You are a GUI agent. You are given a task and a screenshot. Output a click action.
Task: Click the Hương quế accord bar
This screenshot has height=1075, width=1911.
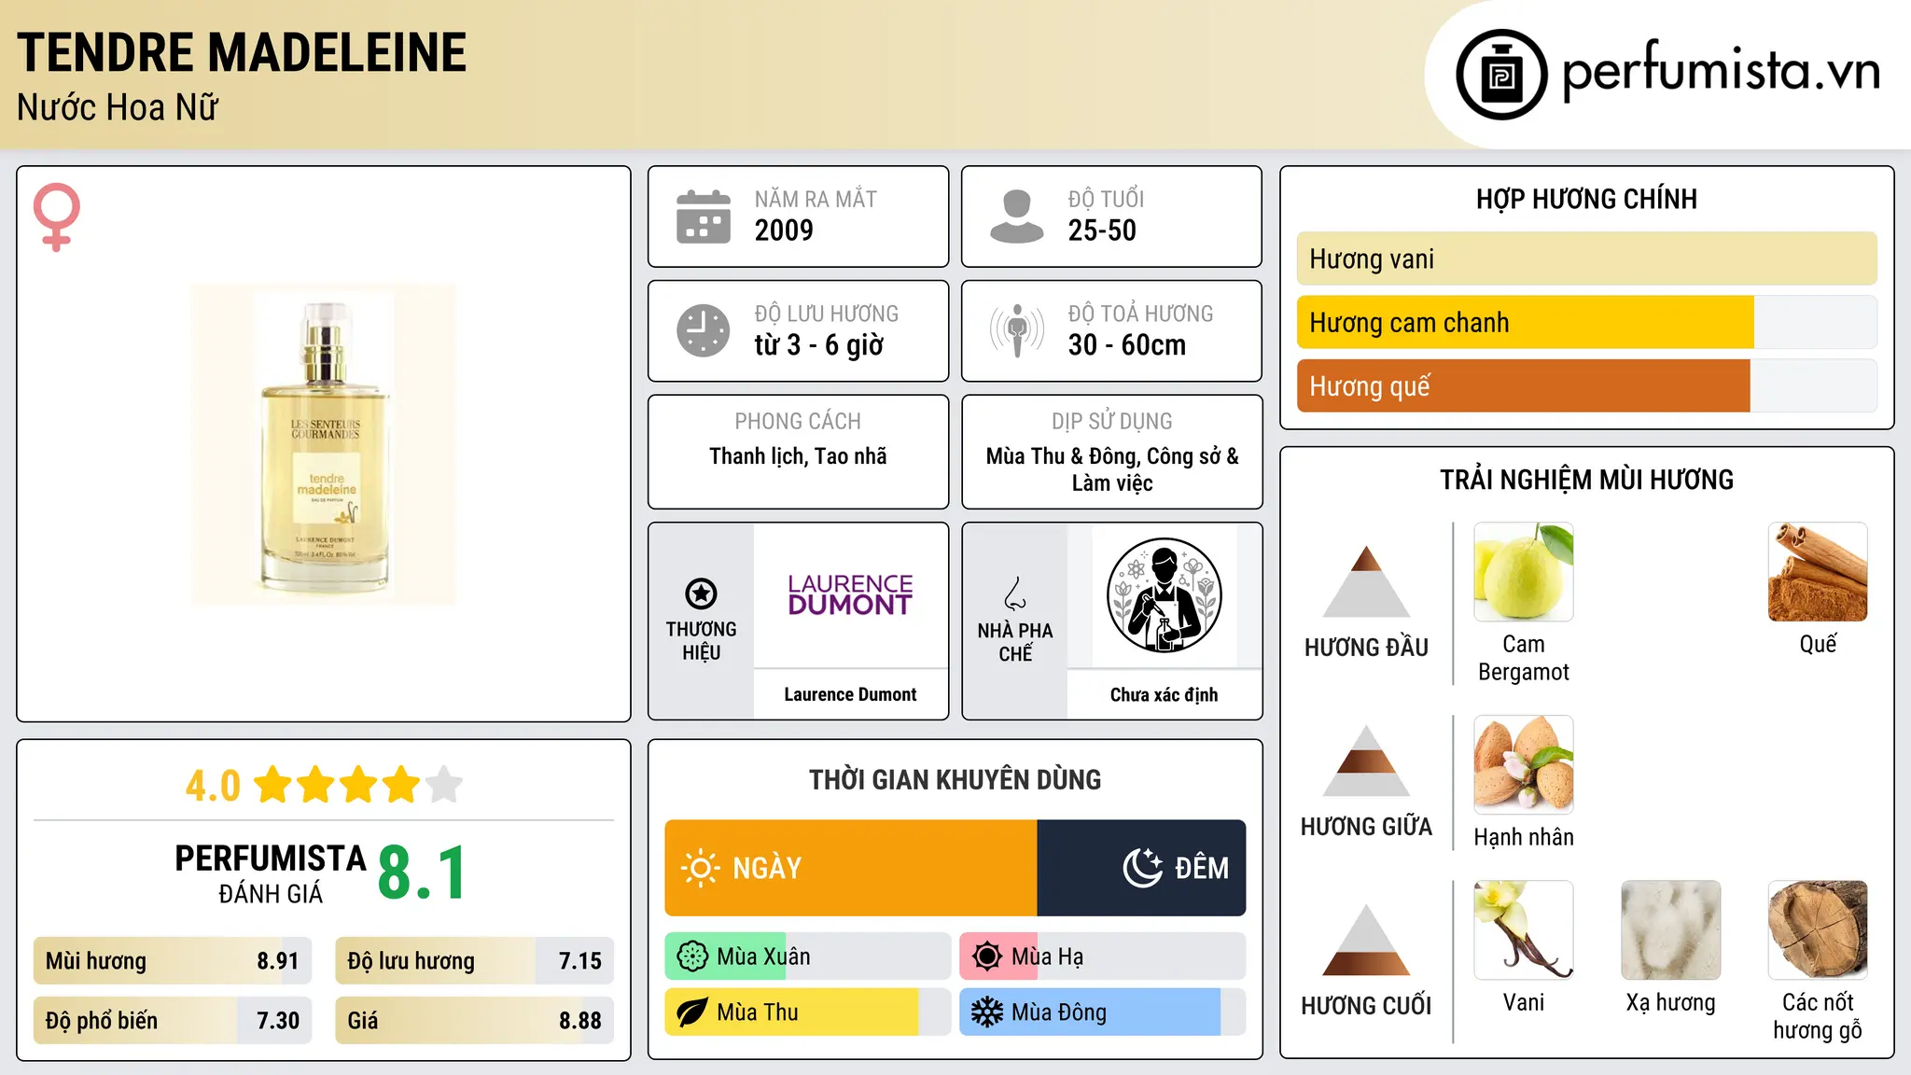pos(1587,385)
